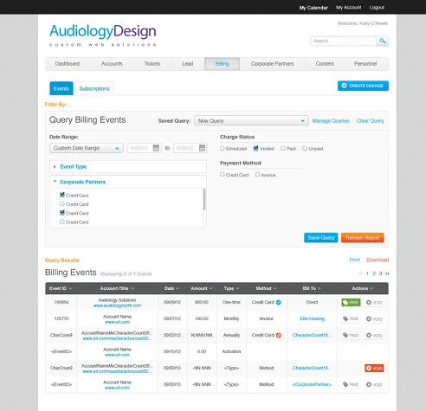This screenshot has width=426, height=411.
Task: Click the Refresh Report button
Action: pyautogui.click(x=363, y=238)
